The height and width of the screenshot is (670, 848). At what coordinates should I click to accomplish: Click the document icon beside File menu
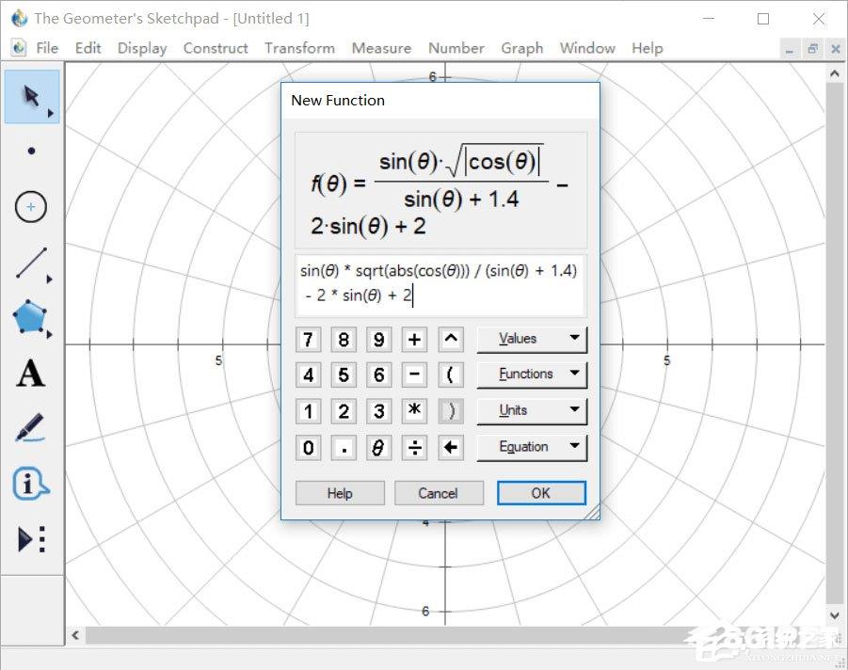point(19,48)
